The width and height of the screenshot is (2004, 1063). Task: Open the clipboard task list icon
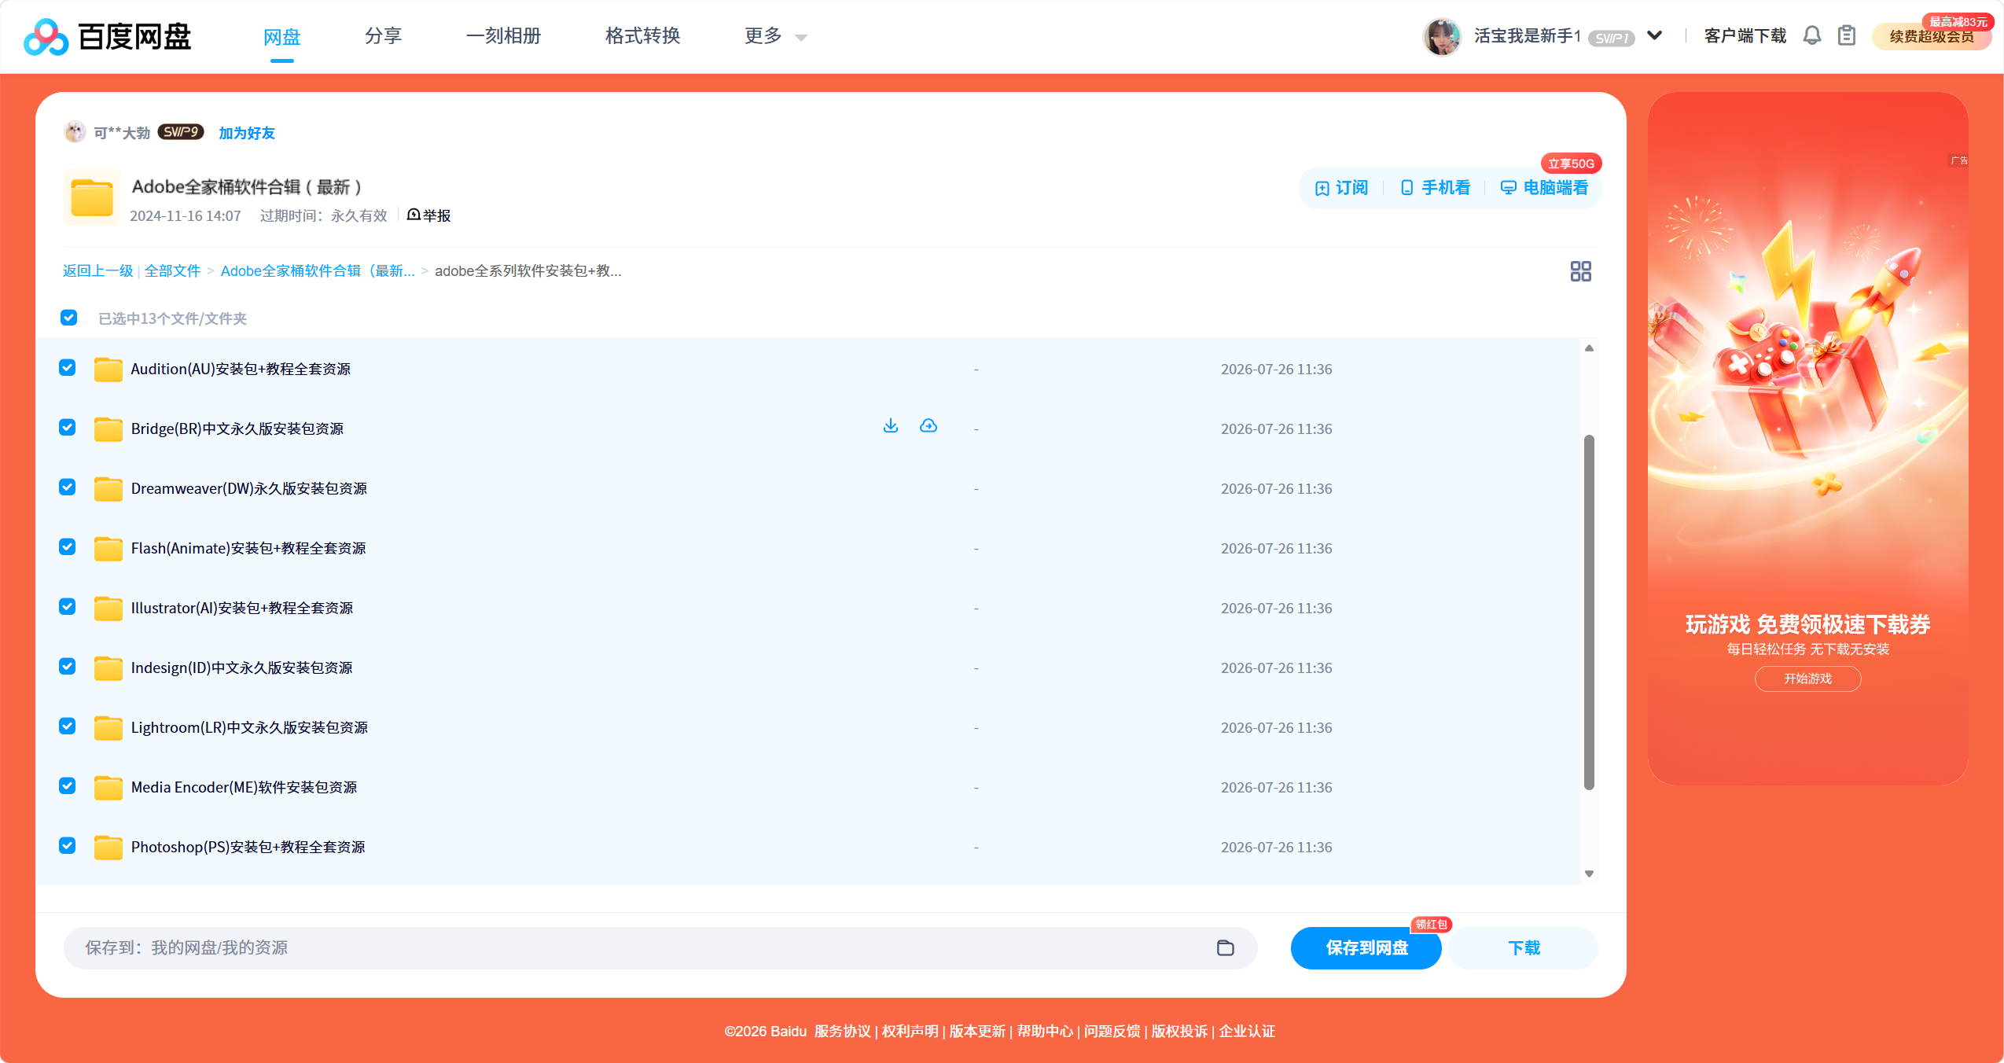(x=1847, y=36)
